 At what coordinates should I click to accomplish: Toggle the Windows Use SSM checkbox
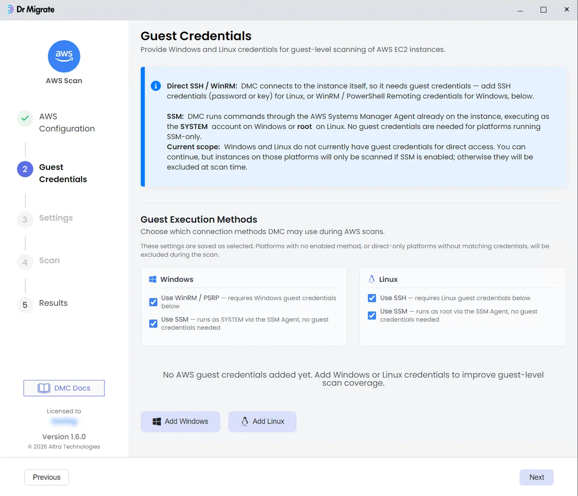[153, 324]
